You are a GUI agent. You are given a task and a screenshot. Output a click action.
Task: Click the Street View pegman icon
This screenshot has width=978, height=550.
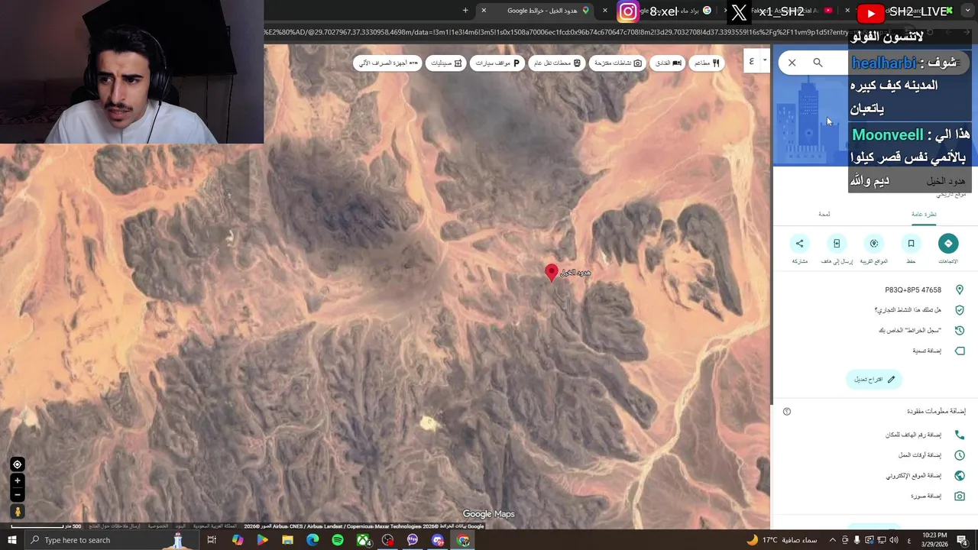(18, 512)
